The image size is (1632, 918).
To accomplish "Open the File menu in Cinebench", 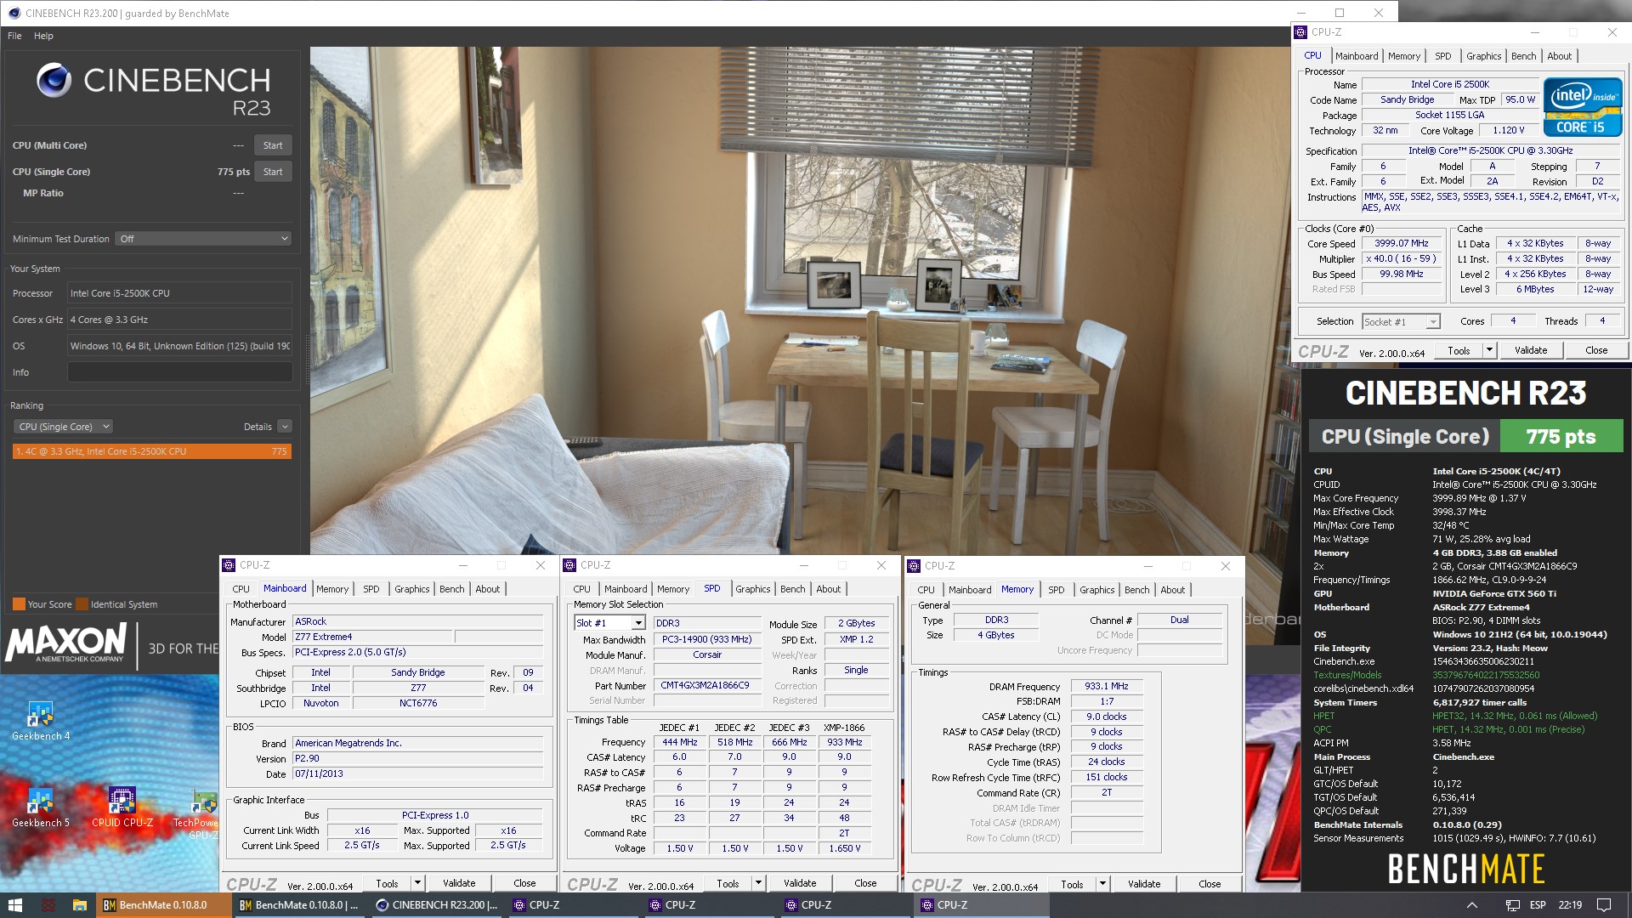I will [14, 36].
